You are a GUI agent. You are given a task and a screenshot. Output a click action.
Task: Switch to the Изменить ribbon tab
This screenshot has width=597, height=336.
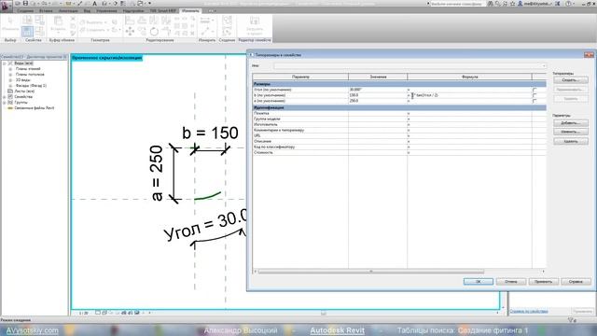(x=190, y=10)
